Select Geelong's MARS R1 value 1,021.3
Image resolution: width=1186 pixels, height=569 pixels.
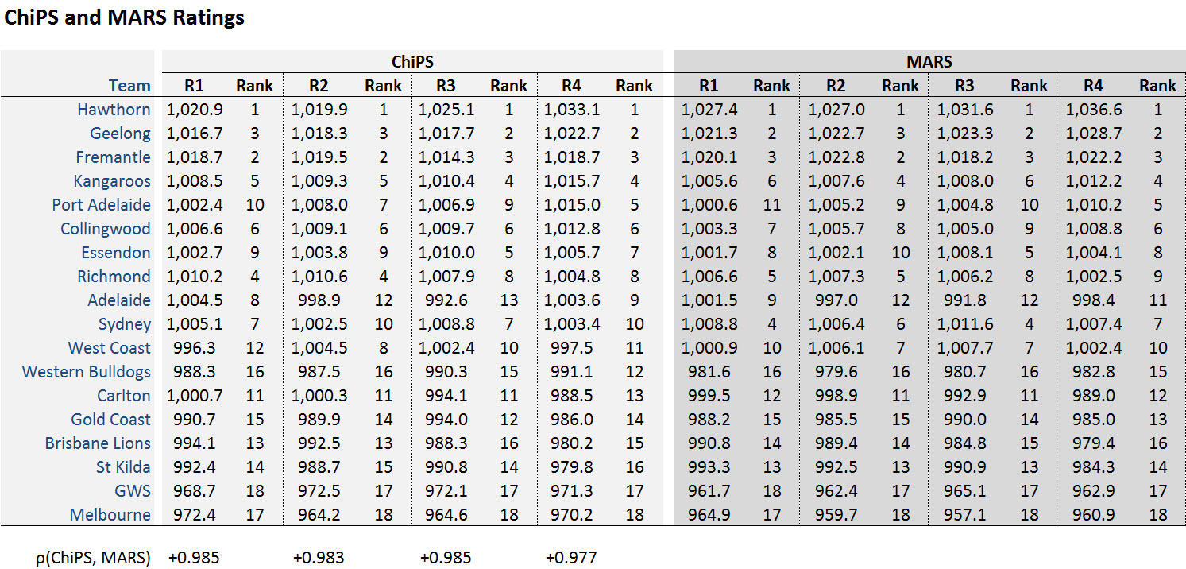[x=709, y=134]
